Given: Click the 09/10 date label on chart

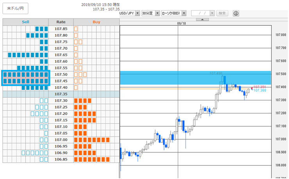Looking at the screenshot, I should (181, 23).
